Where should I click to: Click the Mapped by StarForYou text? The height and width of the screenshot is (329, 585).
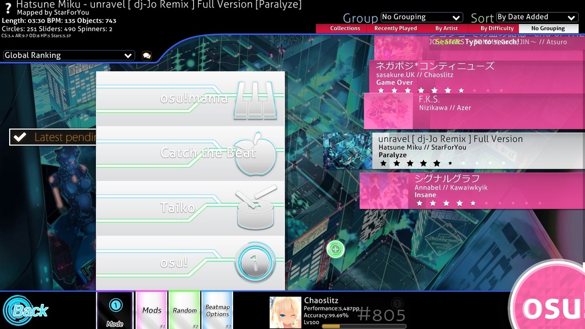[x=53, y=13]
